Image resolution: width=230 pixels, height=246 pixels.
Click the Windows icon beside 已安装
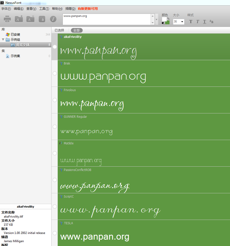(x=8, y=35)
